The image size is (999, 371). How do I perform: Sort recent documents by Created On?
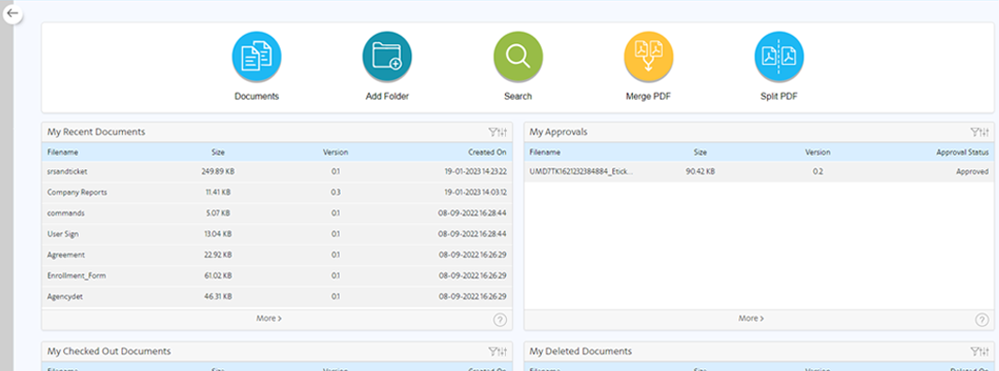coord(487,152)
